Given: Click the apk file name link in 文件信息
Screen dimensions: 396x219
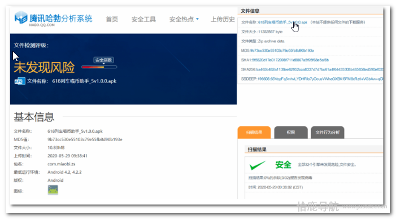Looking at the screenshot, I should pyautogui.click(x=282, y=22).
